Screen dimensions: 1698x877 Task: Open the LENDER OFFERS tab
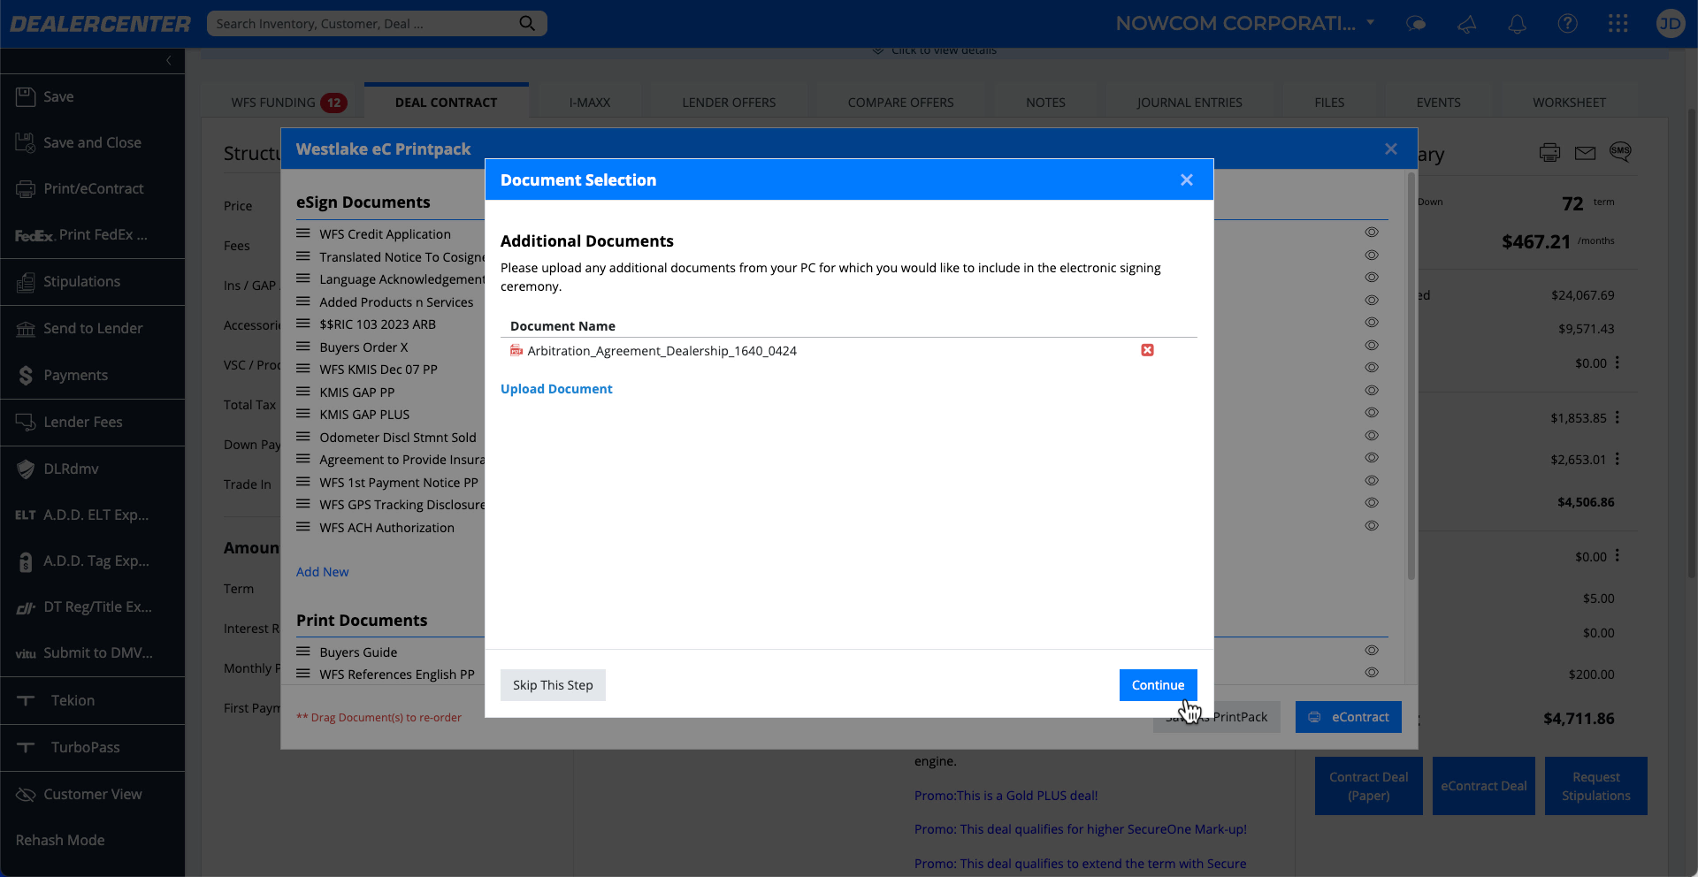pos(729,103)
